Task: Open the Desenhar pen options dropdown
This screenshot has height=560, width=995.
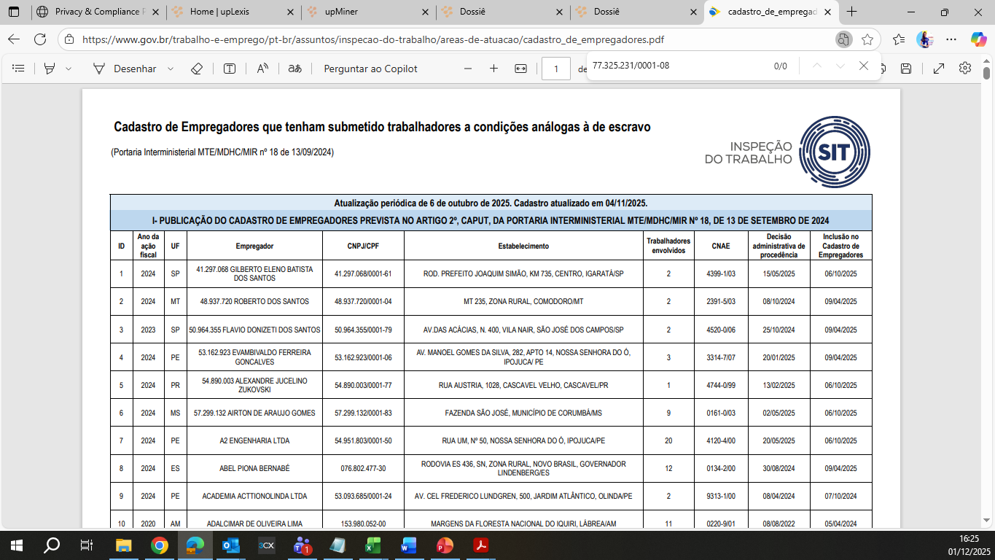Action: point(171,69)
